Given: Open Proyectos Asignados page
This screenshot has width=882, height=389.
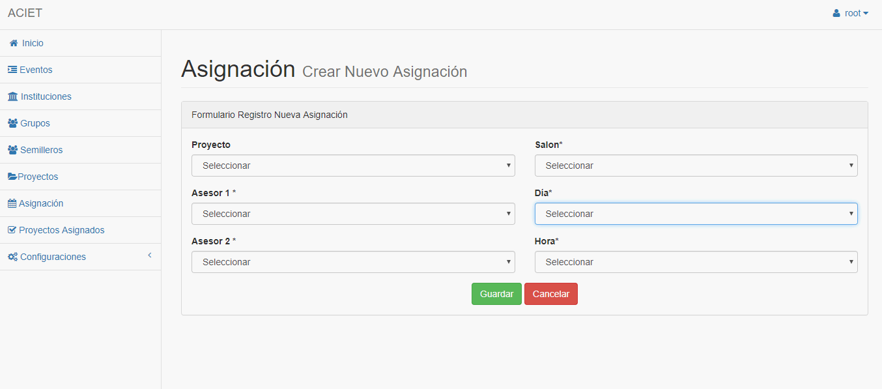Looking at the screenshot, I should pos(80,230).
